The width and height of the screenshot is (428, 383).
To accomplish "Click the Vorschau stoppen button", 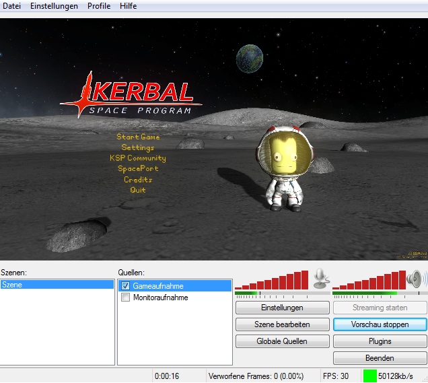I will (x=380, y=324).
